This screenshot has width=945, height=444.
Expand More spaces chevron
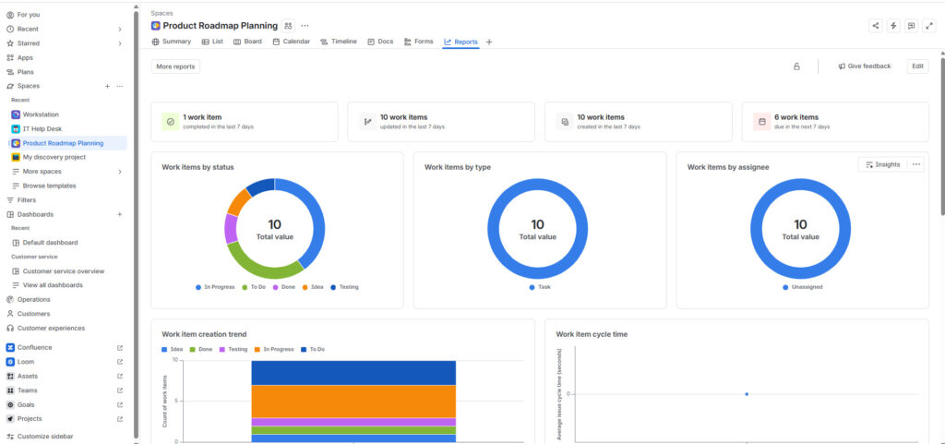[x=119, y=172]
